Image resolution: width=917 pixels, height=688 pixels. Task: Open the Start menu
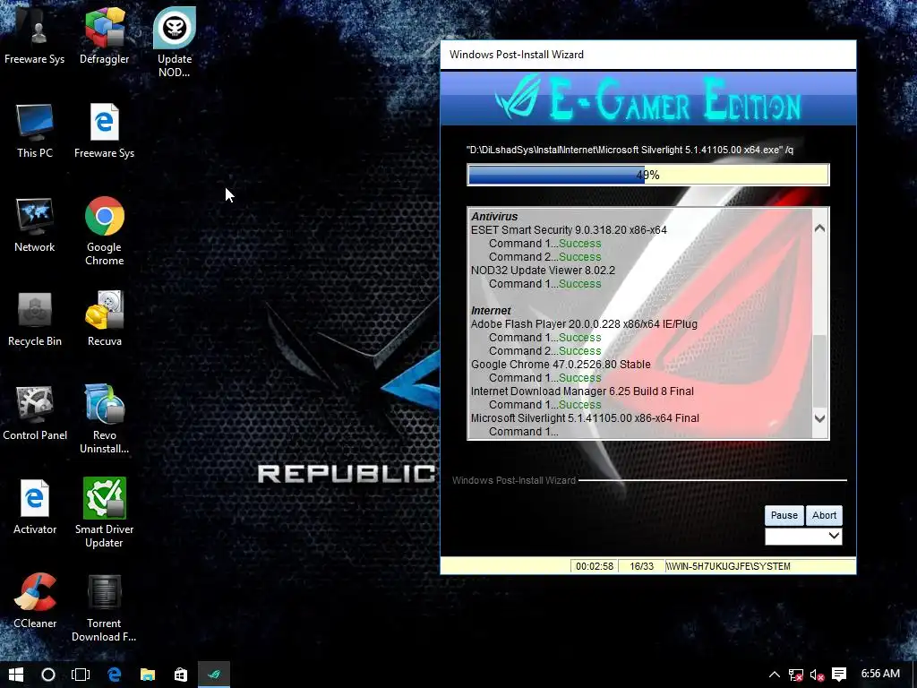(16, 675)
